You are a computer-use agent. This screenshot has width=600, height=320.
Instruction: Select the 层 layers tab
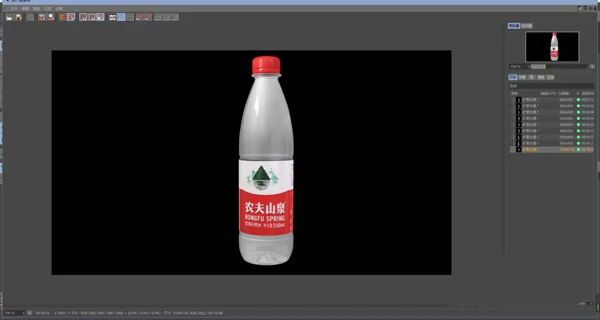tap(532, 77)
